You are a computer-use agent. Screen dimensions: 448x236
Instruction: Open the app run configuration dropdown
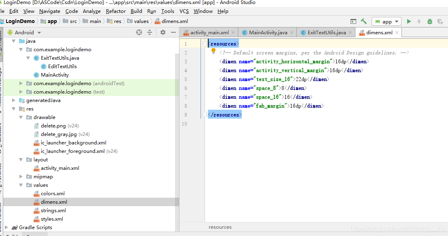point(387,21)
